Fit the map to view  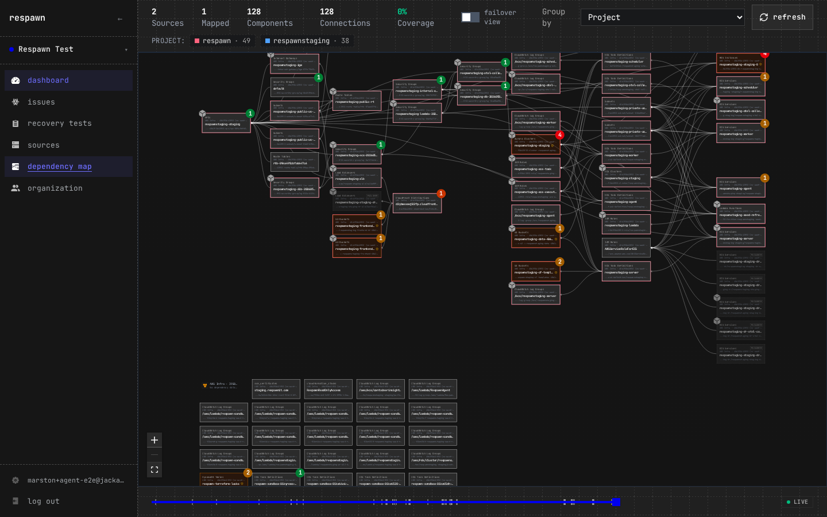(154, 470)
